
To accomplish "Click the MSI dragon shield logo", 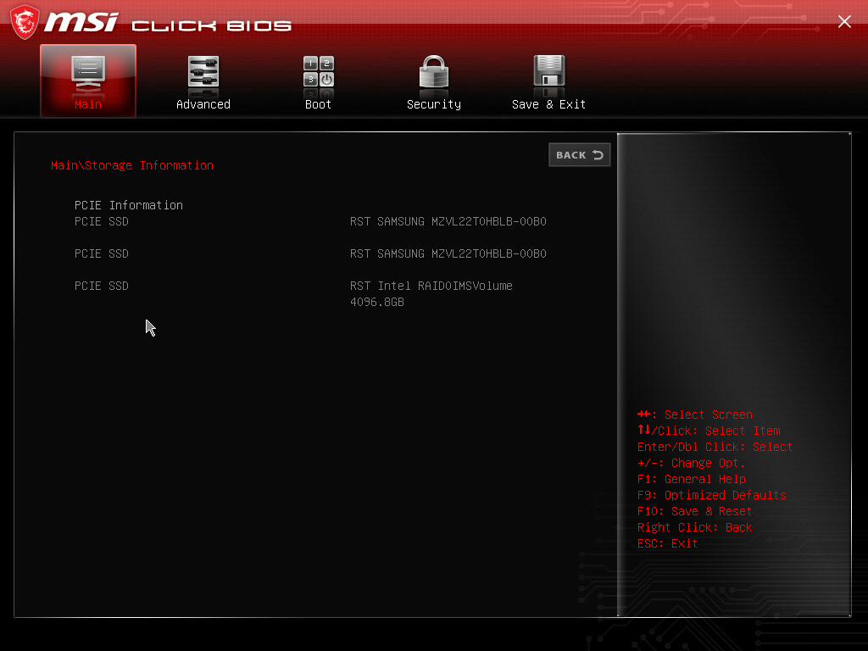I will tap(25, 22).
